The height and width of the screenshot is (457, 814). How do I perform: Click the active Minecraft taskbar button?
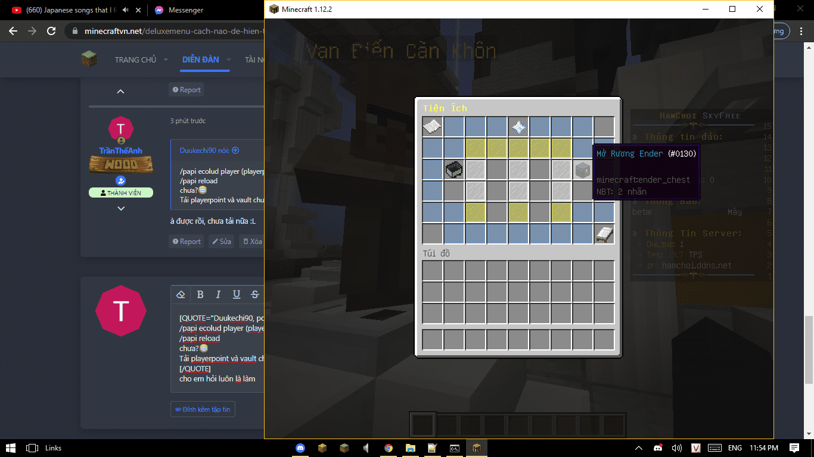[x=476, y=448]
